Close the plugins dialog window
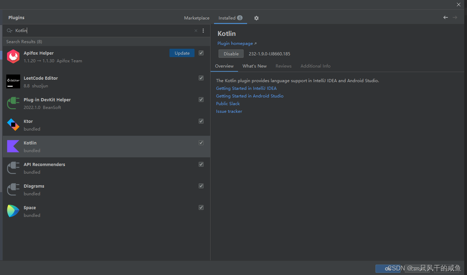Screen dimensions: 467x275 point(459,5)
